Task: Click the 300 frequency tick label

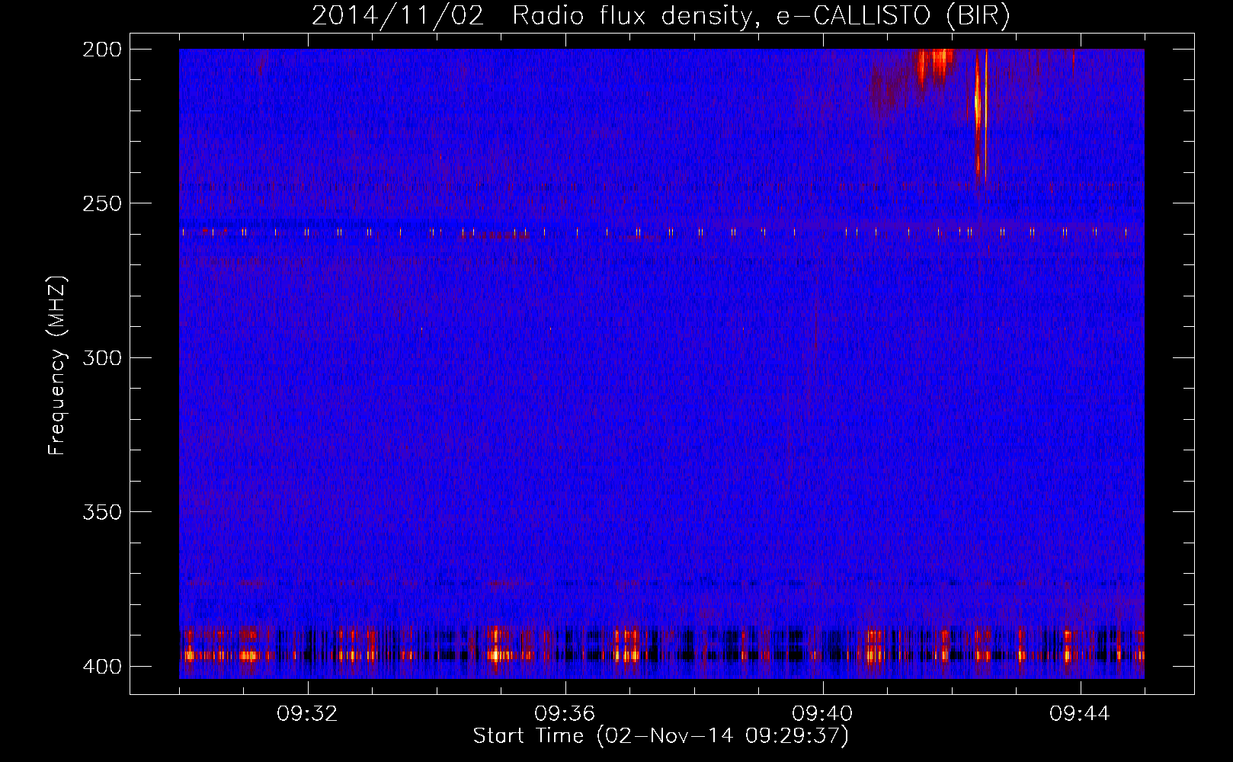Action: (x=101, y=357)
